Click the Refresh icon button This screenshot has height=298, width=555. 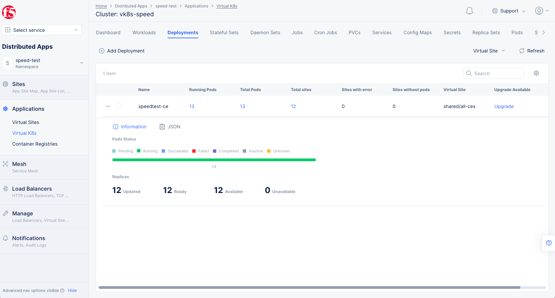pos(522,51)
